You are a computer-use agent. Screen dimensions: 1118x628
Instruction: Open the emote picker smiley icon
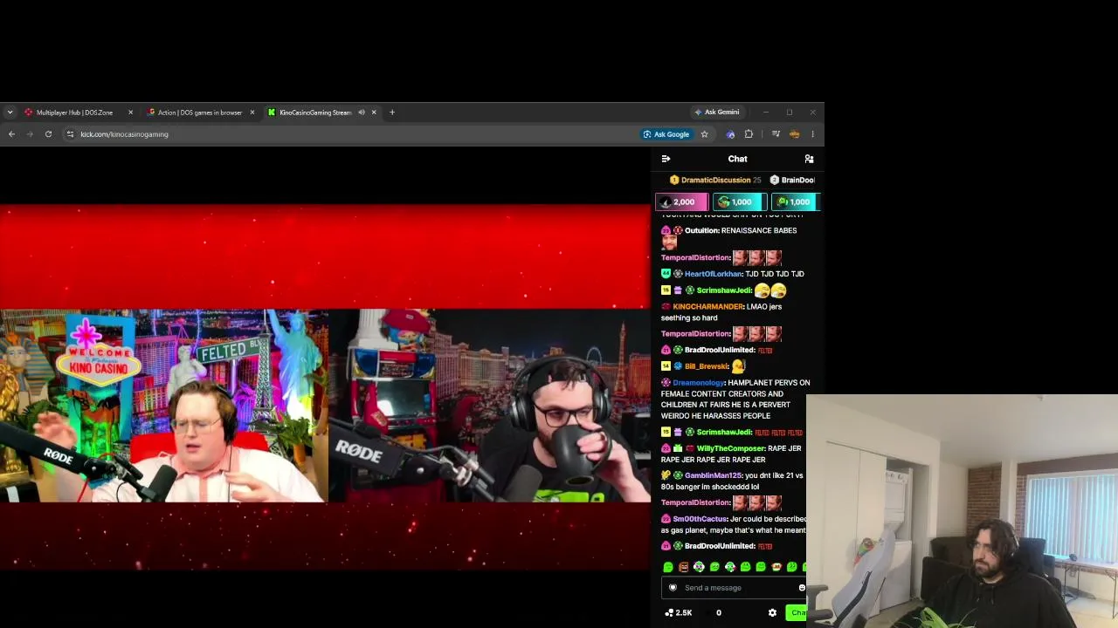point(802,588)
